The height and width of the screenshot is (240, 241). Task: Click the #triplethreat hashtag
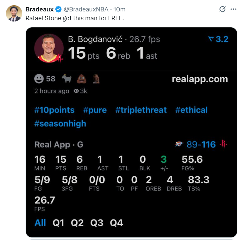141,110
